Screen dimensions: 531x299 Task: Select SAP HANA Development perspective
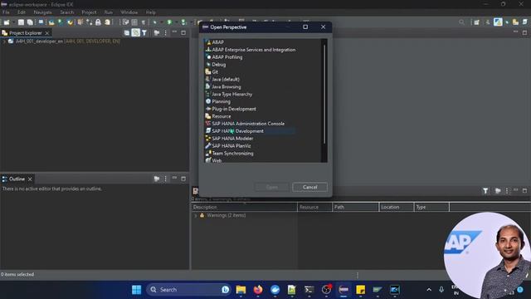click(234, 131)
